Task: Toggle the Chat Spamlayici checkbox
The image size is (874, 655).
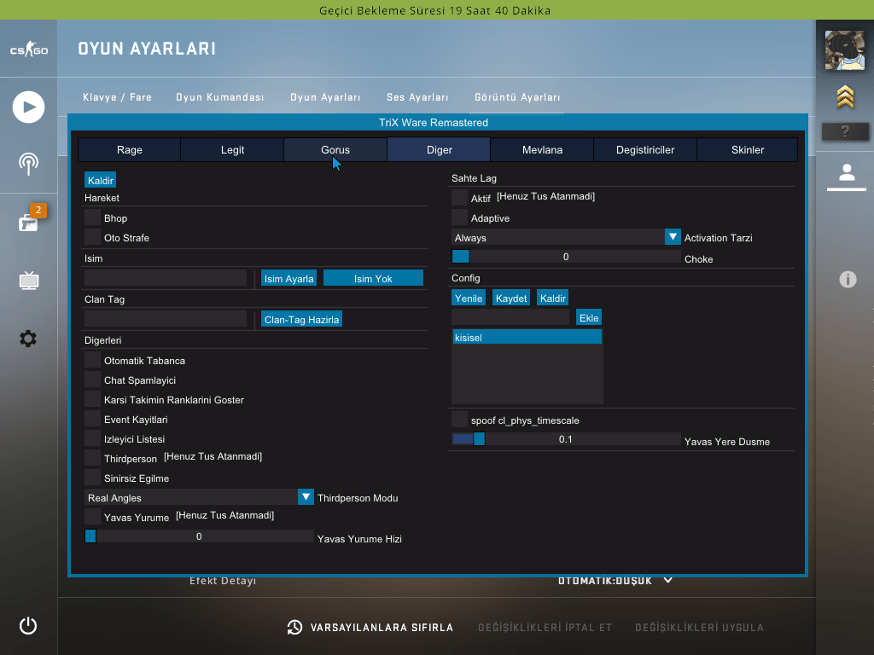Action: 92,380
